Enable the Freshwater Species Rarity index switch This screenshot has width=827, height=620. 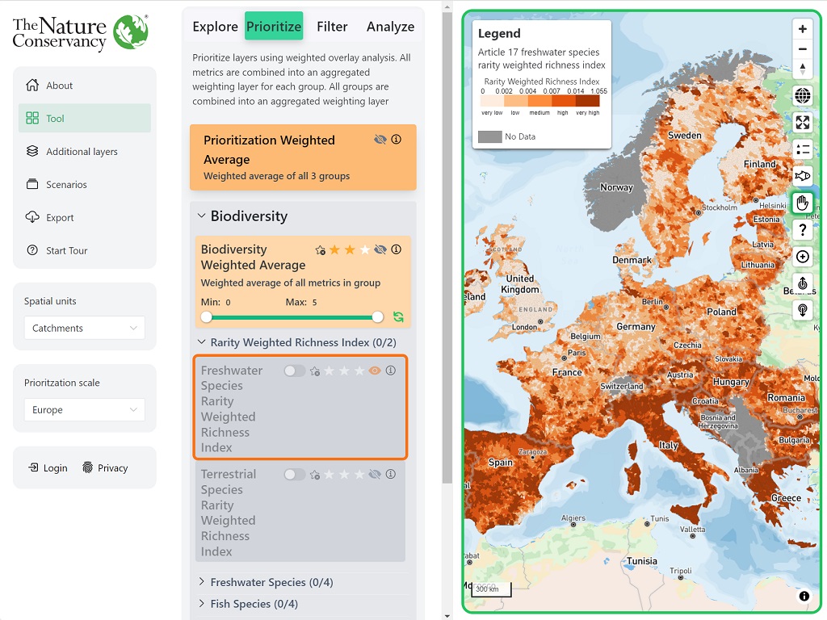point(295,371)
